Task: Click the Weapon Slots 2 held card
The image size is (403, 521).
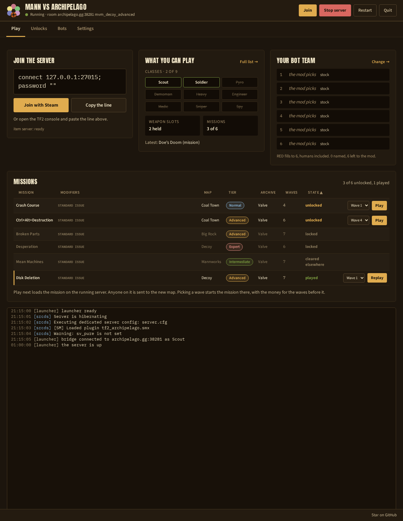Action: click(173, 126)
